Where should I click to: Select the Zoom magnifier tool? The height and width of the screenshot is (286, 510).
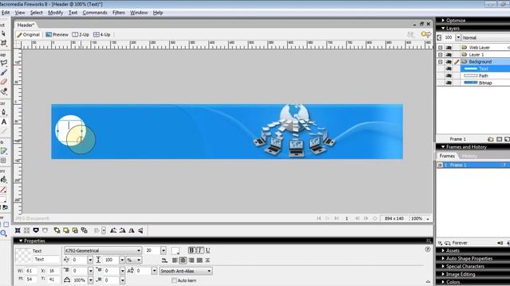click(3, 233)
